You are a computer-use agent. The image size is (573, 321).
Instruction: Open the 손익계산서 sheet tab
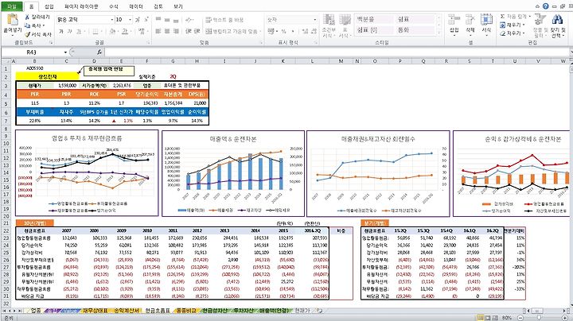(x=127, y=311)
